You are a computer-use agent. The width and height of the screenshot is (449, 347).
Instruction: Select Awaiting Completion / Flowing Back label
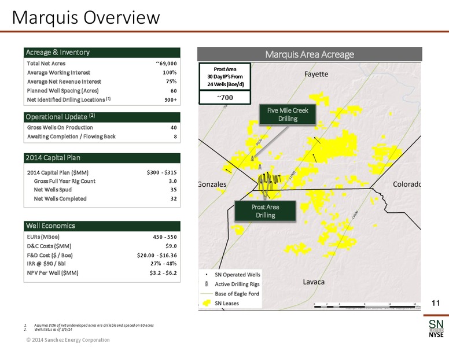pos(71,136)
